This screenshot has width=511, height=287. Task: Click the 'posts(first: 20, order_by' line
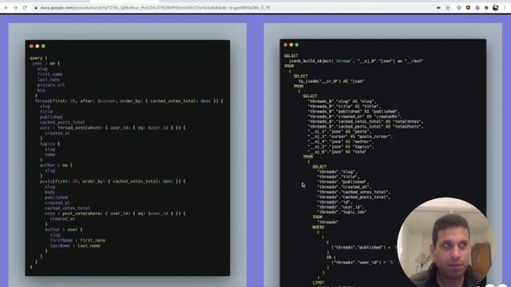(x=113, y=181)
